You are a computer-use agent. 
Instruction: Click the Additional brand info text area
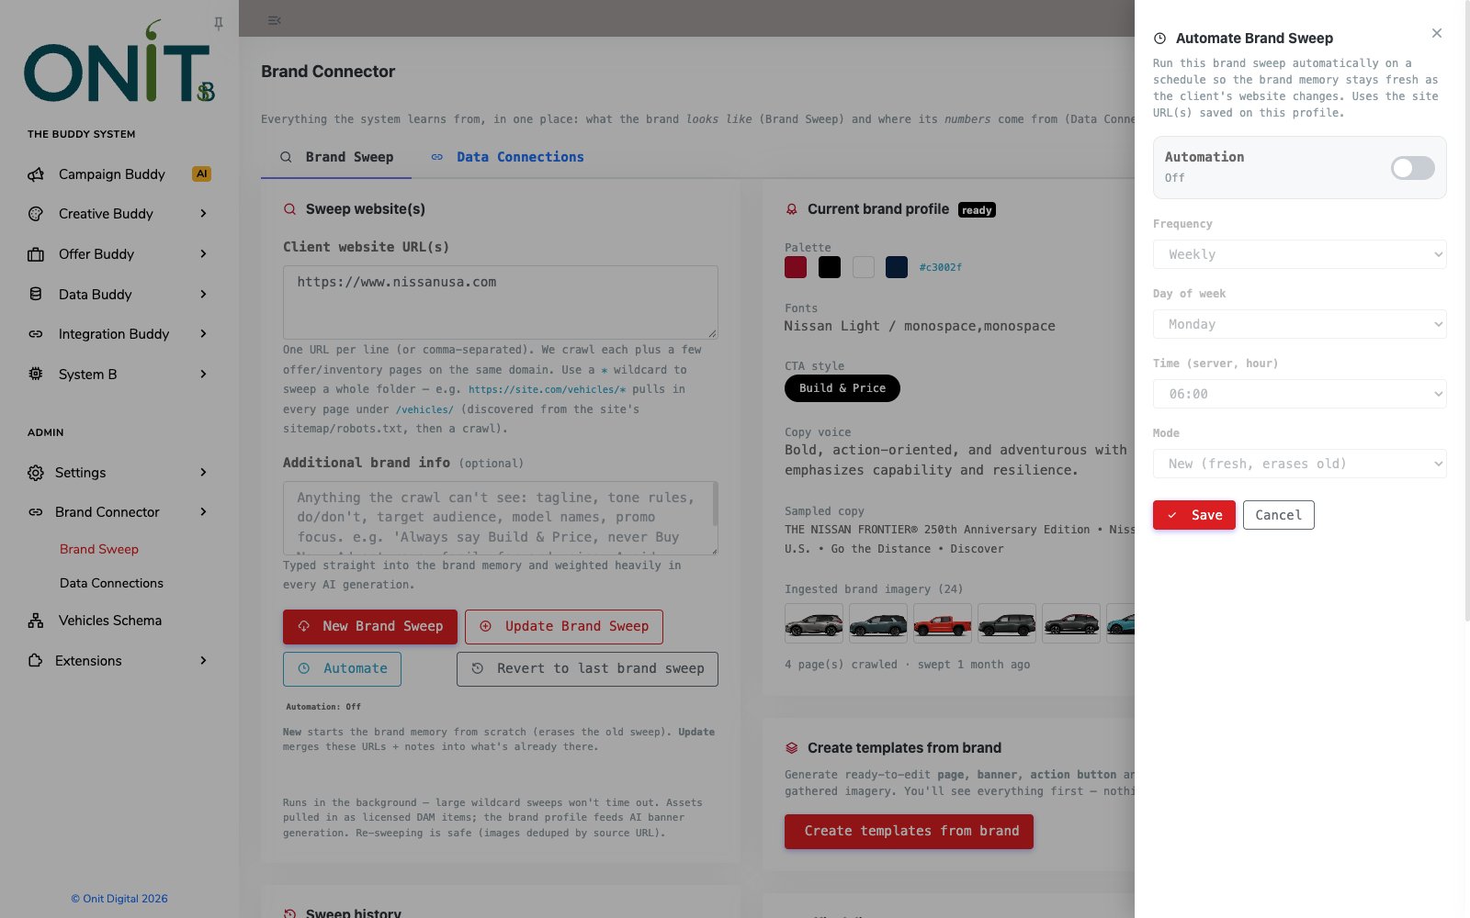pos(501,518)
